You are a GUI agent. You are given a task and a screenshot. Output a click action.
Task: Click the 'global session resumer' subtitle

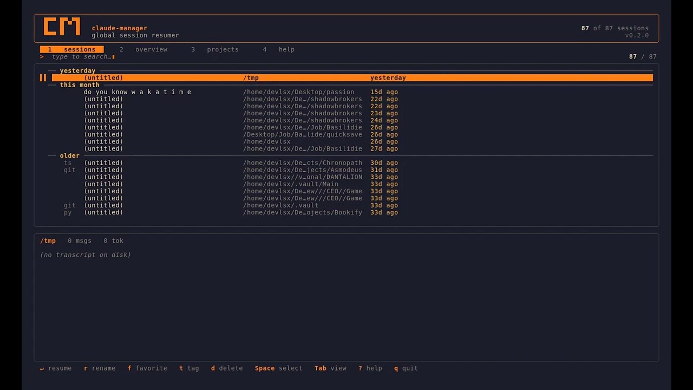pyautogui.click(x=135, y=35)
